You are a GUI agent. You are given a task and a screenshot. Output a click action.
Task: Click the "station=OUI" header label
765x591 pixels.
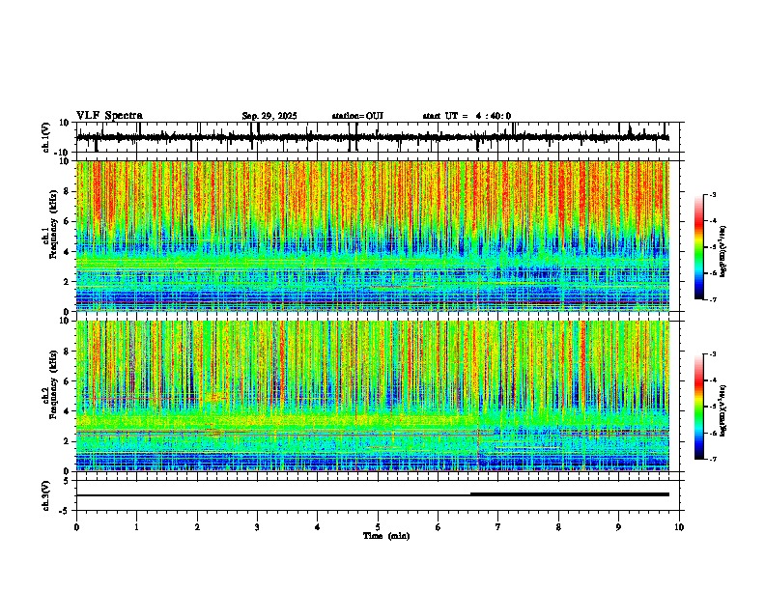coord(357,116)
